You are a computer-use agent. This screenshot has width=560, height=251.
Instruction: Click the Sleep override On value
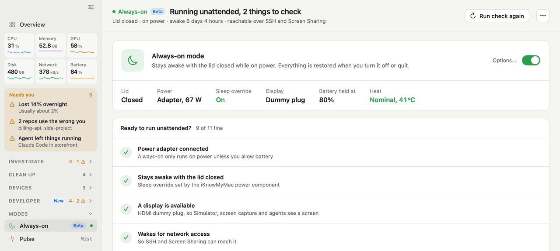(x=220, y=100)
